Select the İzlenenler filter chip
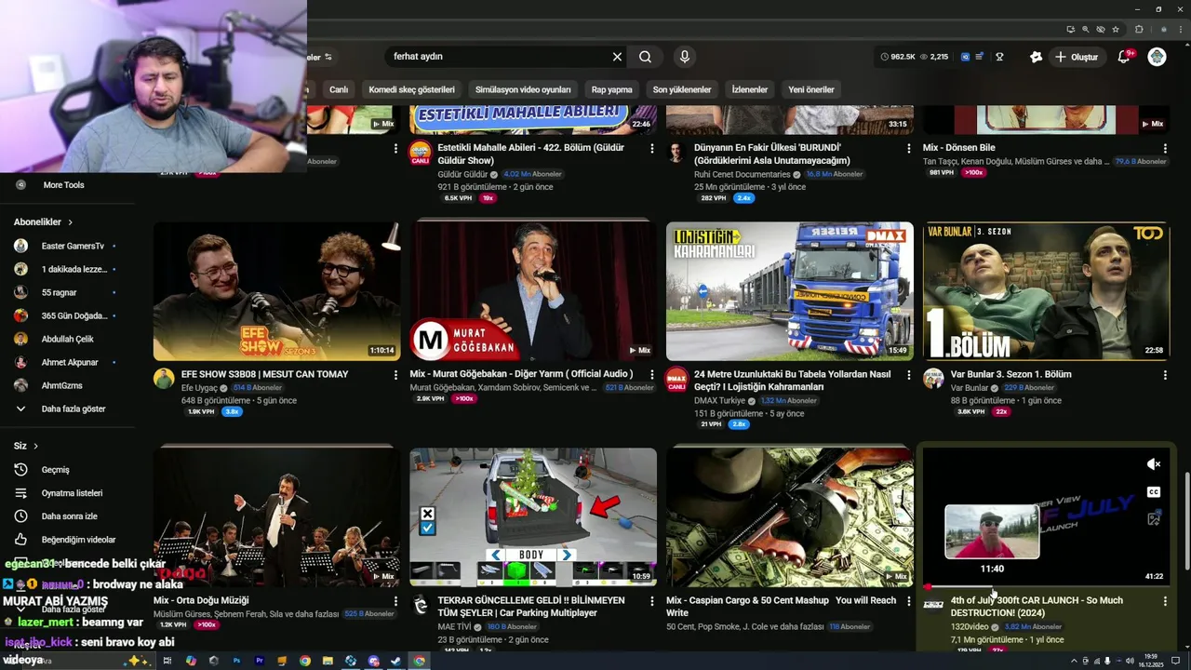1191x670 pixels. 750,89
